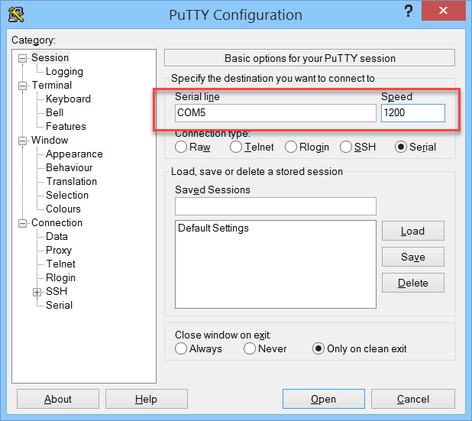Click the PuTTY icon in title bar

pyautogui.click(x=16, y=14)
